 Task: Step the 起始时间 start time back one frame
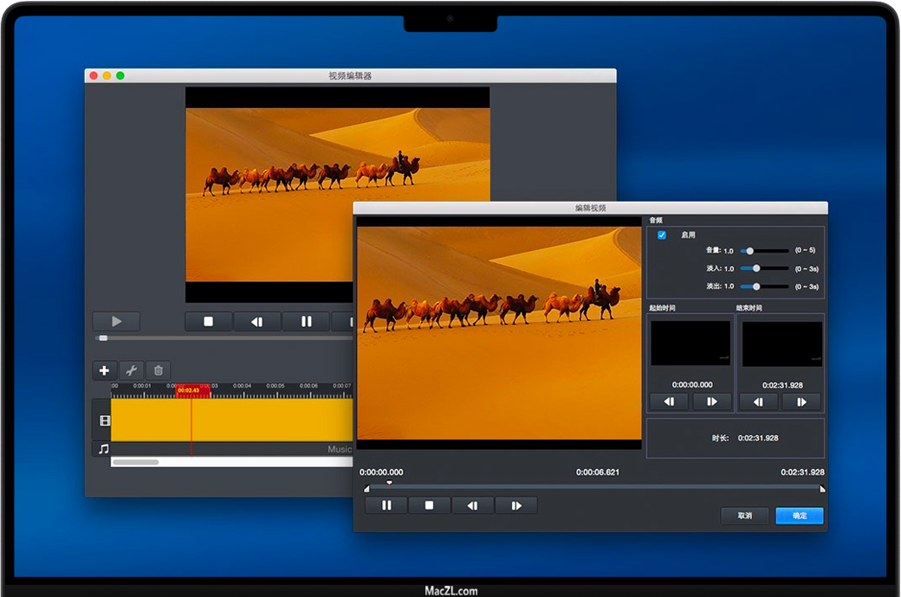click(669, 401)
